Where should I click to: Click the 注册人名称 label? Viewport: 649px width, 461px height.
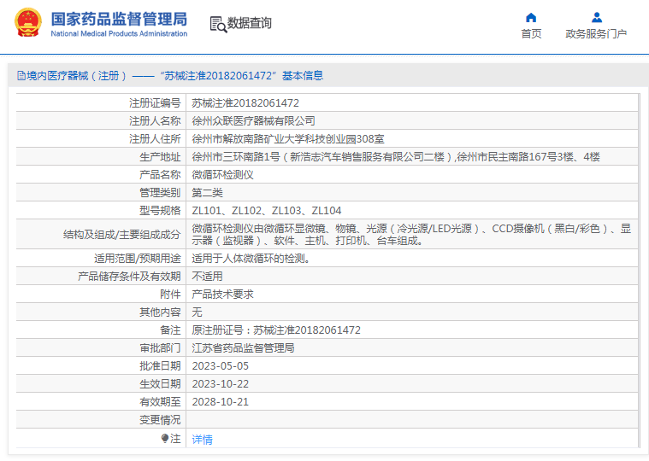(x=155, y=121)
